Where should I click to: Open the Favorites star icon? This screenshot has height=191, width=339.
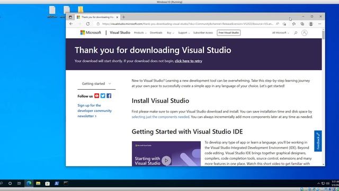click(294, 24)
